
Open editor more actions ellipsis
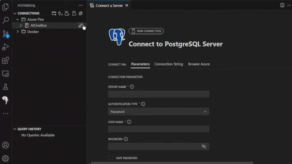click(289, 5)
